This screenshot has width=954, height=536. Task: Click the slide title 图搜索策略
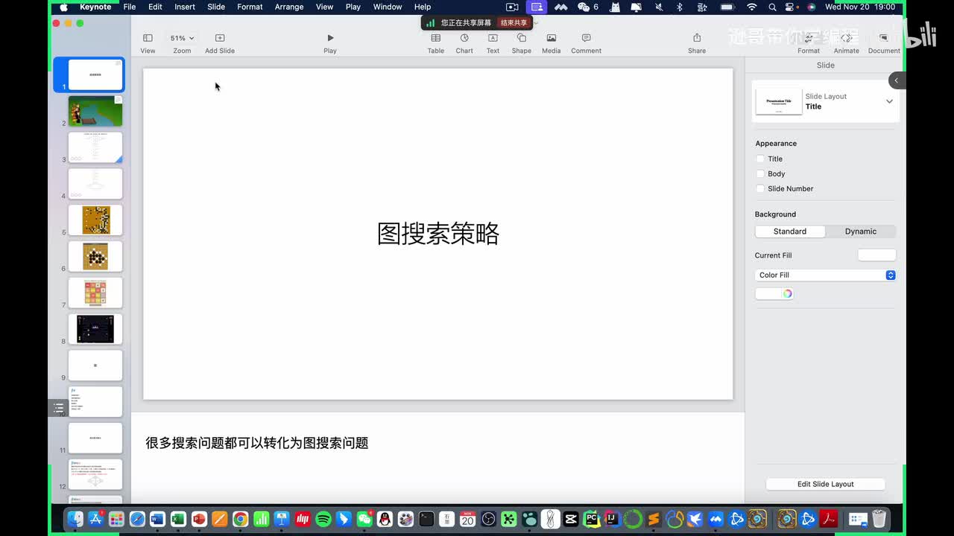438,234
